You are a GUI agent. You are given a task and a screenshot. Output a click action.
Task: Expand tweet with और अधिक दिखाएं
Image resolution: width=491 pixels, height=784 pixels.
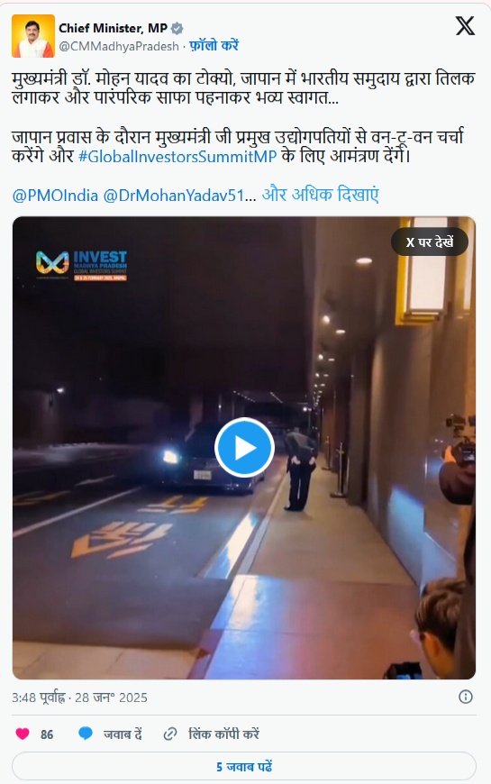[x=321, y=195]
